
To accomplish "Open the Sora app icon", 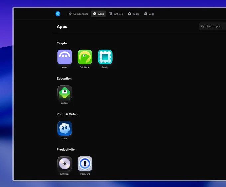I will 65,128.
